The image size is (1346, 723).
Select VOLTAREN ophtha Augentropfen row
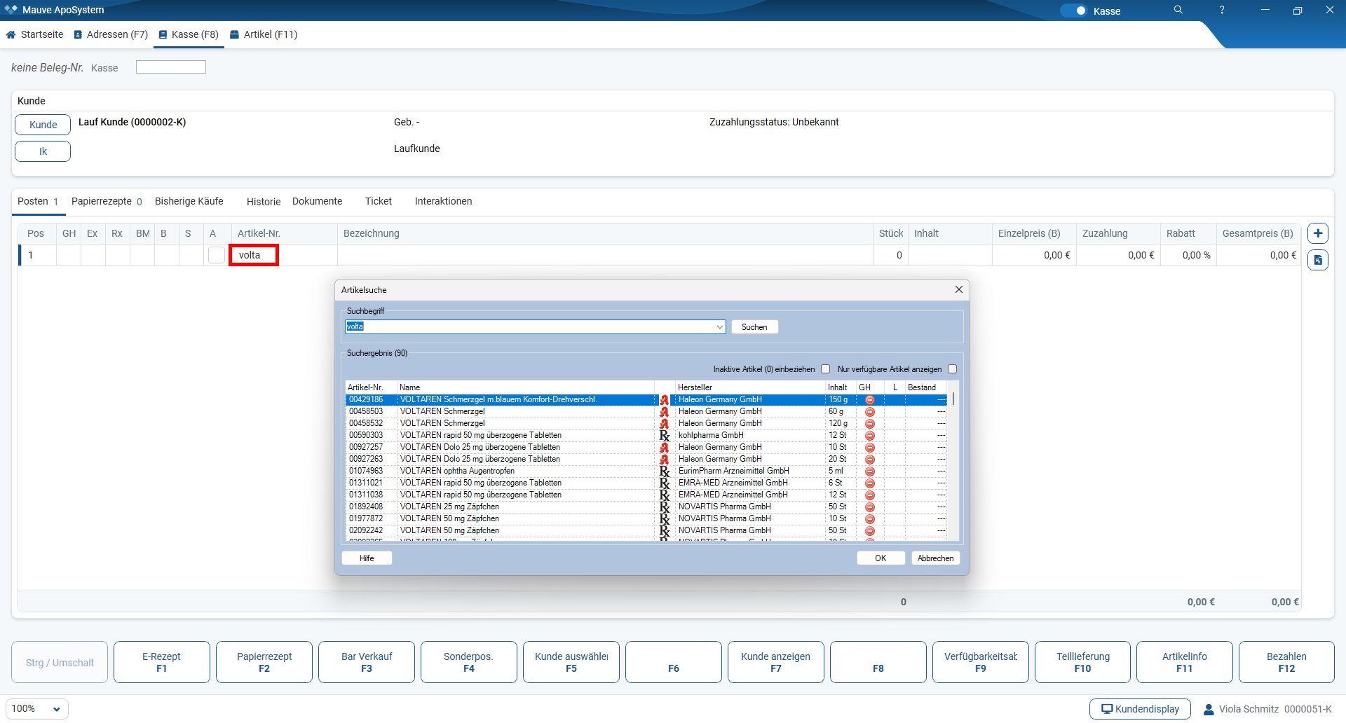click(x=646, y=471)
